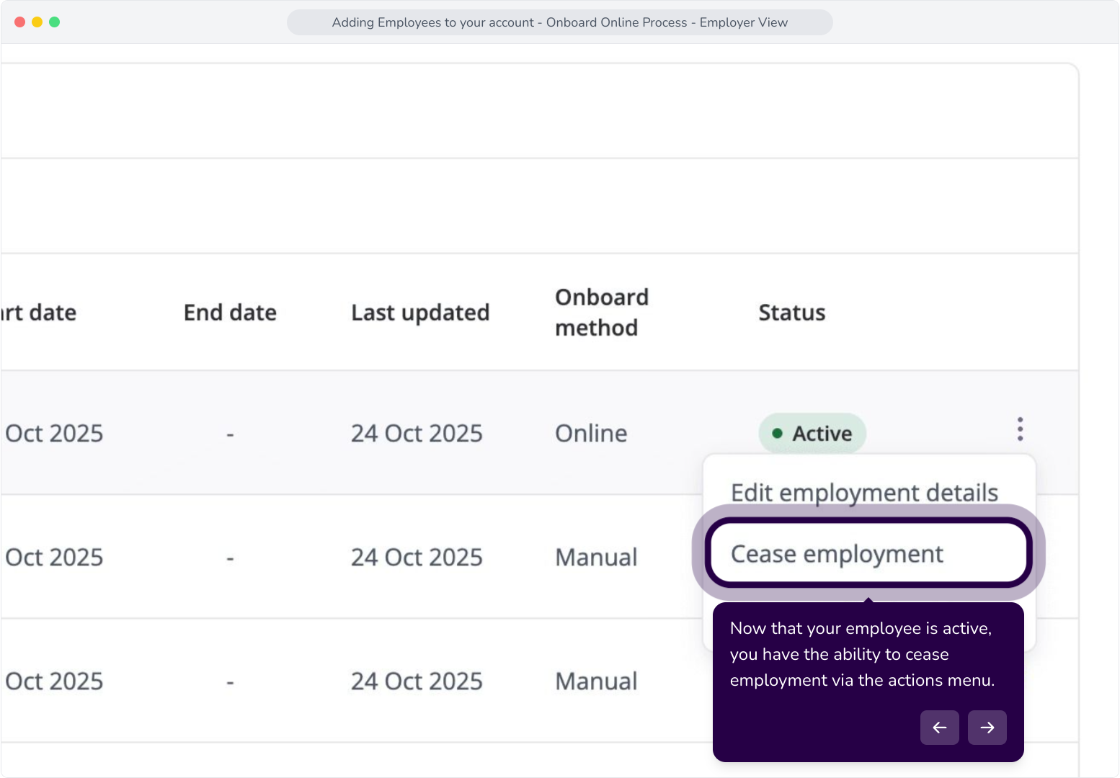Choose Edit employment details option

pos(864,493)
